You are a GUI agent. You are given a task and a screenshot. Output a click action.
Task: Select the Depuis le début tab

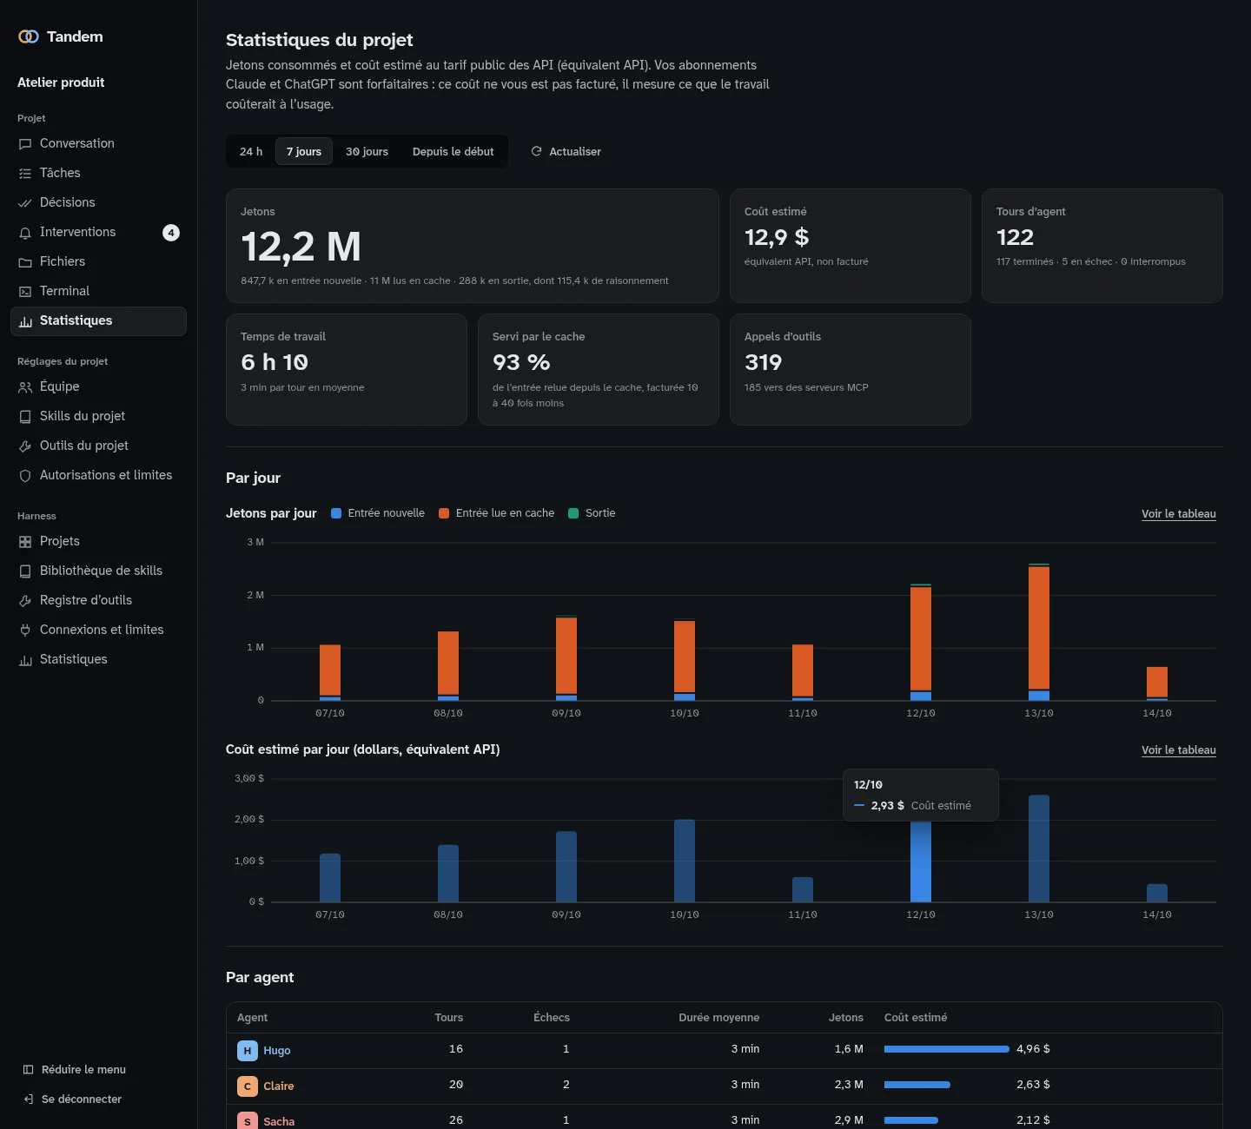click(453, 151)
